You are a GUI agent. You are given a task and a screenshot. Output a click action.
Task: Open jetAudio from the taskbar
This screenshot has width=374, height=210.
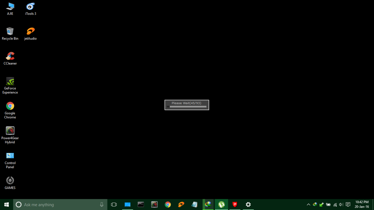click(181, 204)
